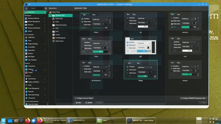The height and width of the screenshot is (124, 221).
Task: Expand Applications chevron
Action: tap(45, 50)
